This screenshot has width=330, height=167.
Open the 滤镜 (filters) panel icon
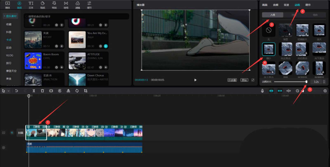point(78,4)
